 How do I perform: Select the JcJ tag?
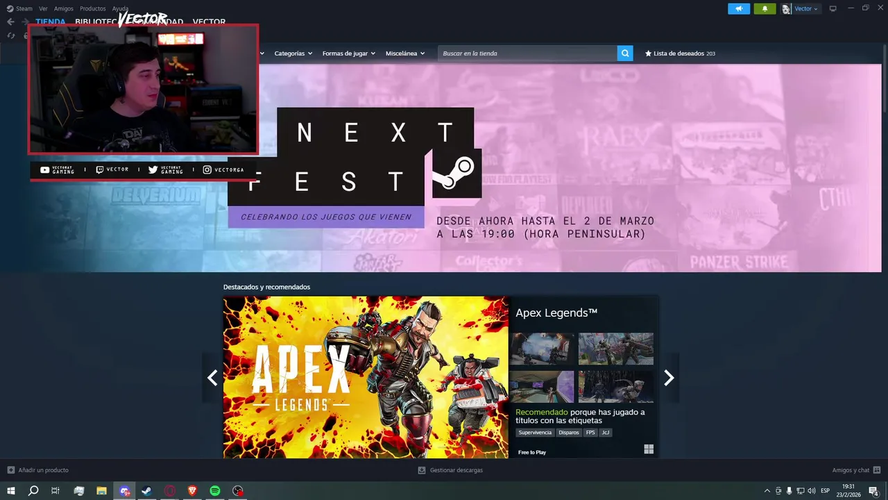coord(606,433)
